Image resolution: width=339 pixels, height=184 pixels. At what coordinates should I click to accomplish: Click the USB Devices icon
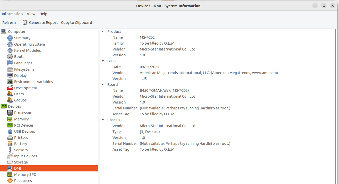[x=10, y=131]
